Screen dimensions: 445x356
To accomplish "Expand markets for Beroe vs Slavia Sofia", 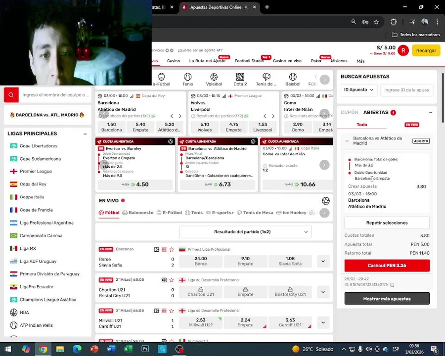I will (323, 261).
